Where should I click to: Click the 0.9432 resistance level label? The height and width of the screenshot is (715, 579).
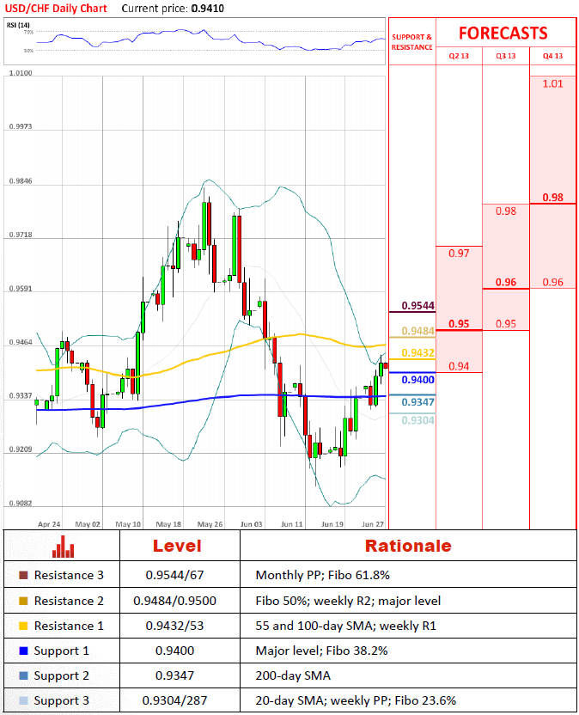click(x=417, y=353)
